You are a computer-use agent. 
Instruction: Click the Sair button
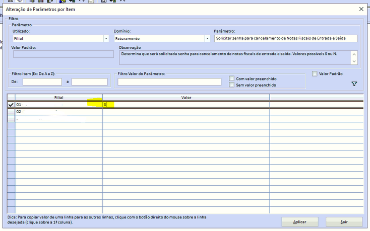point(344,222)
